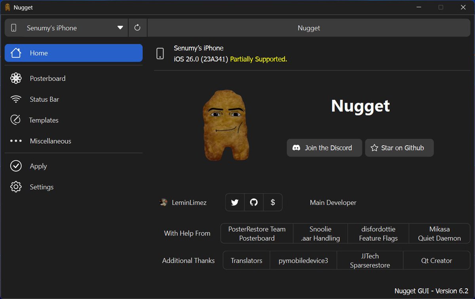475x299 pixels.
Task: Click PosterRestore Team Posterboard button
Action: pyautogui.click(x=257, y=234)
